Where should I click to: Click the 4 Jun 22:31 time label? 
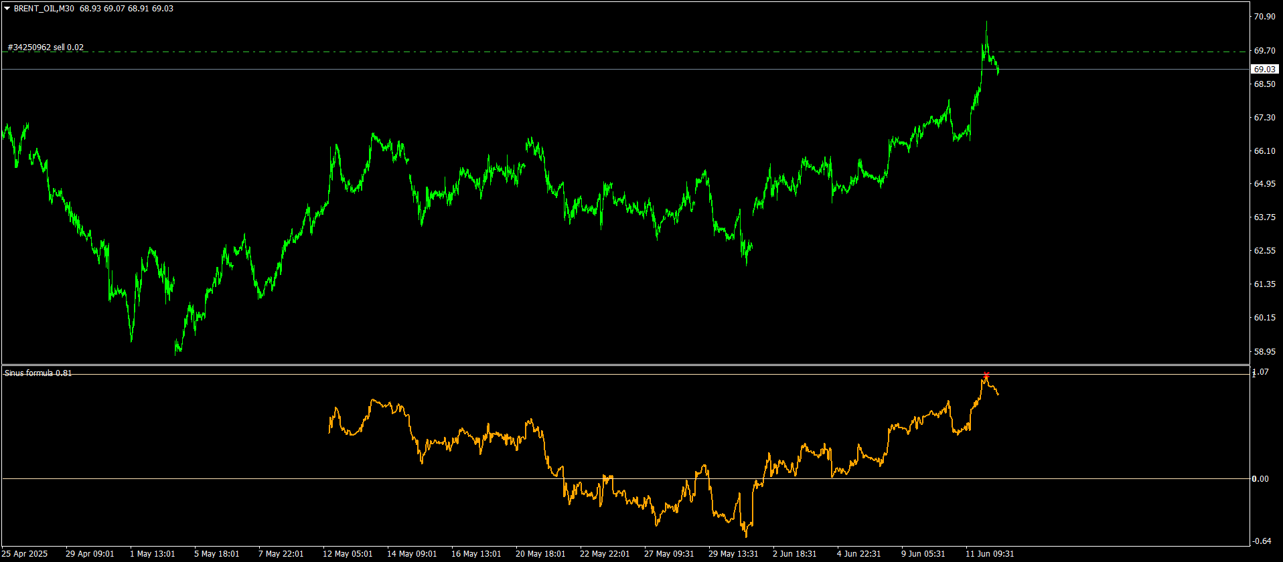tap(859, 554)
